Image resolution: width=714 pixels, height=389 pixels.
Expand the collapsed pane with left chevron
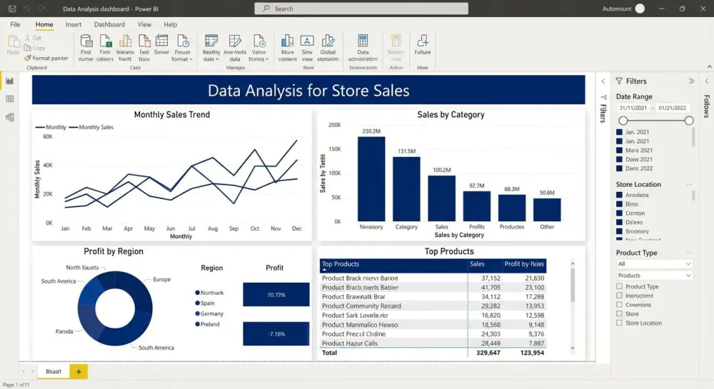click(603, 81)
